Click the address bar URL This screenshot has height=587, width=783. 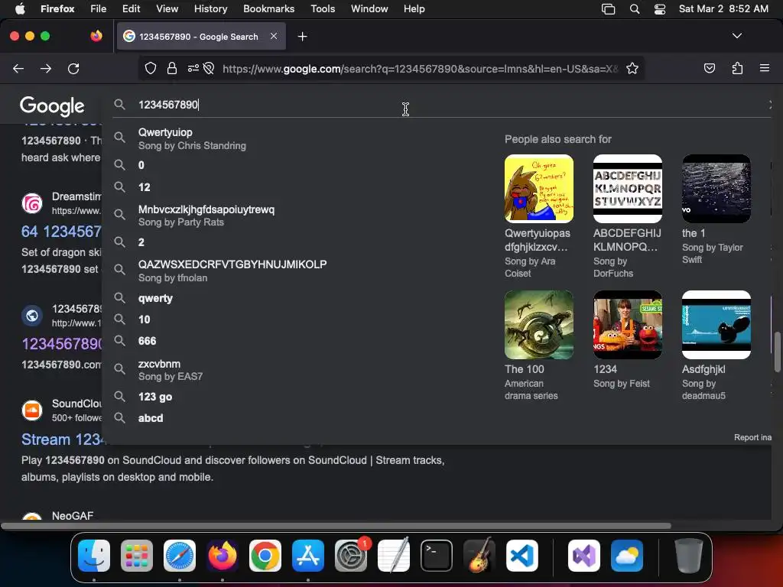click(420, 69)
